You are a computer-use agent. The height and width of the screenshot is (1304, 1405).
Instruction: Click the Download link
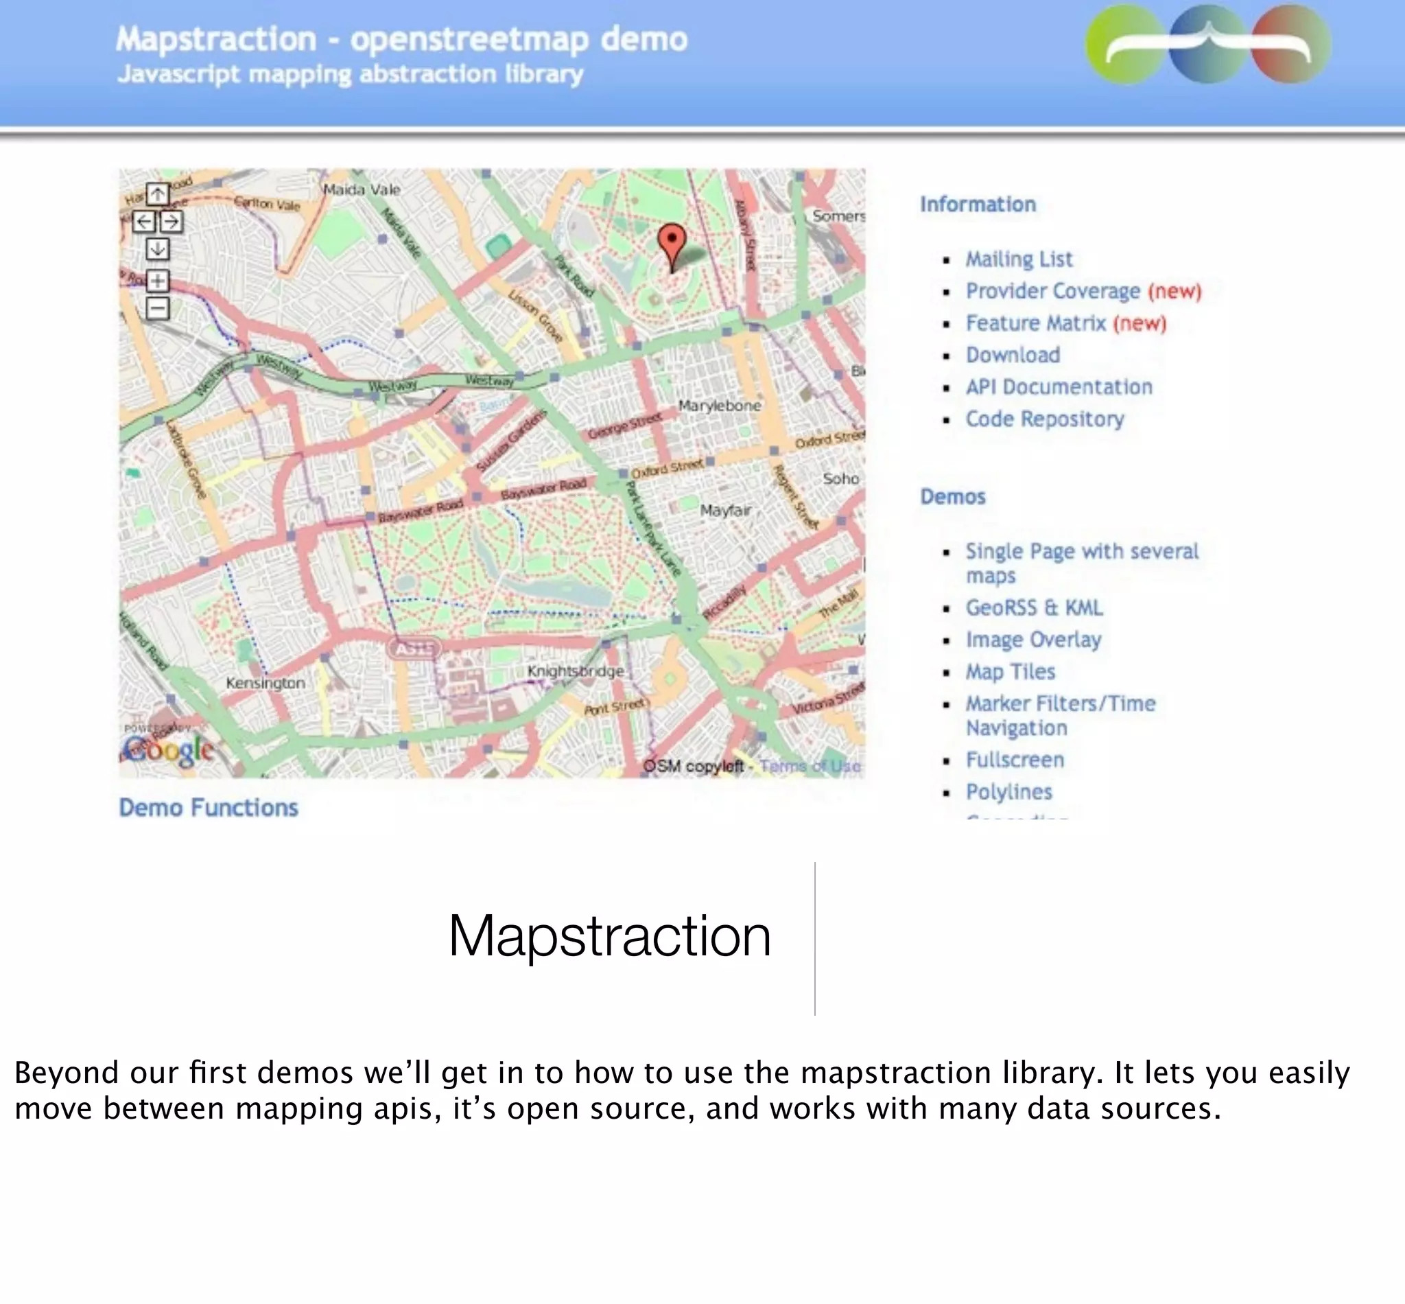(1013, 355)
